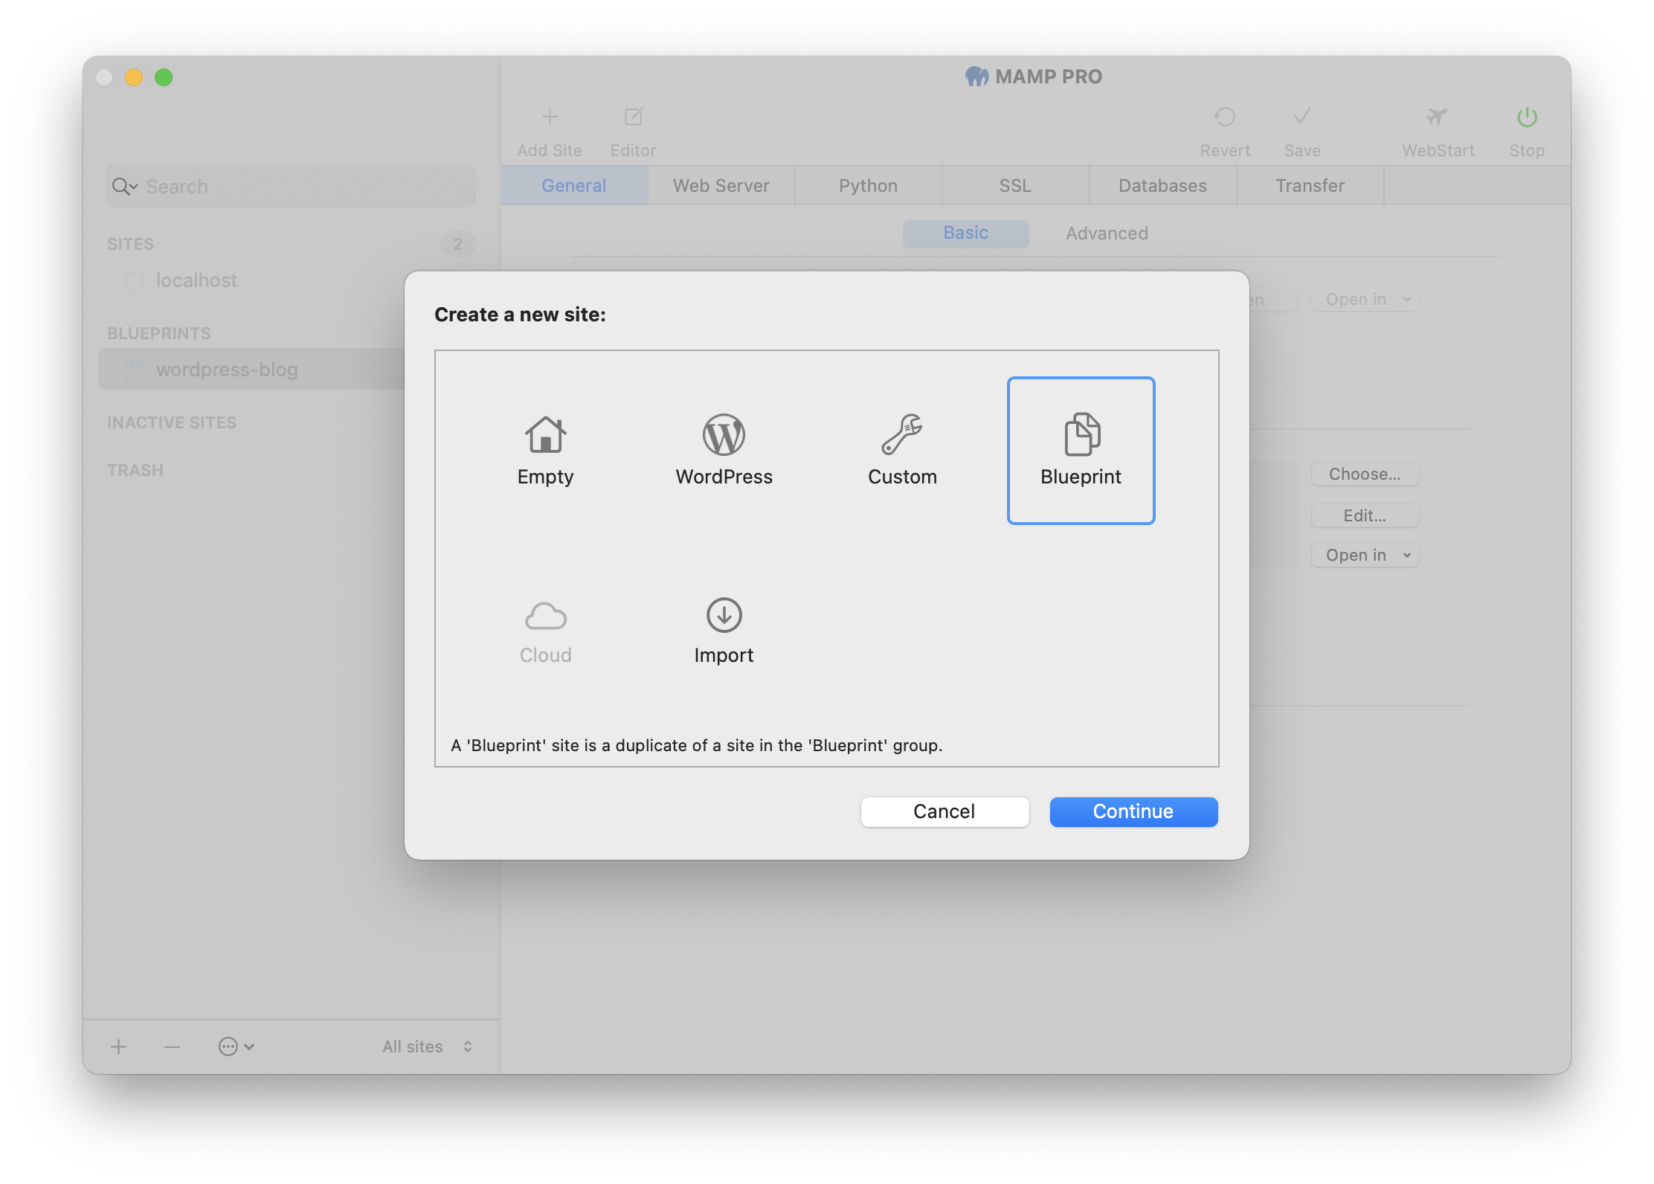This screenshot has height=1184, width=1654.
Task: Switch to the General tab
Action: coord(574,186)
